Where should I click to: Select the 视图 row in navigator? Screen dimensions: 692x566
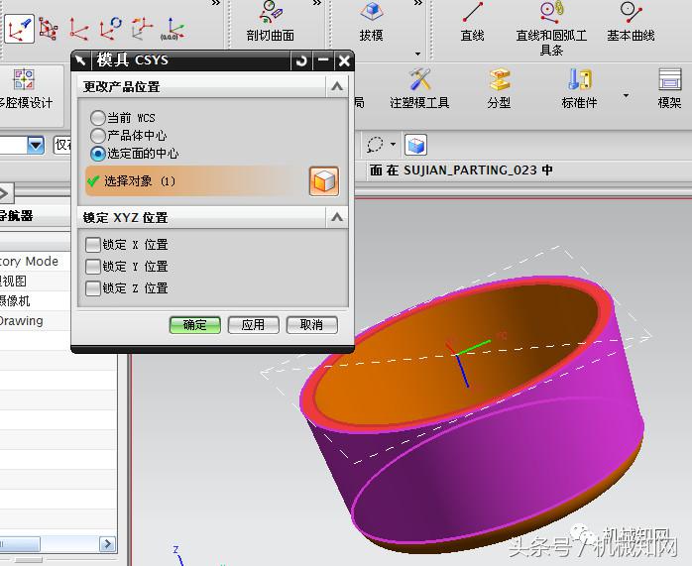point(35,281)
